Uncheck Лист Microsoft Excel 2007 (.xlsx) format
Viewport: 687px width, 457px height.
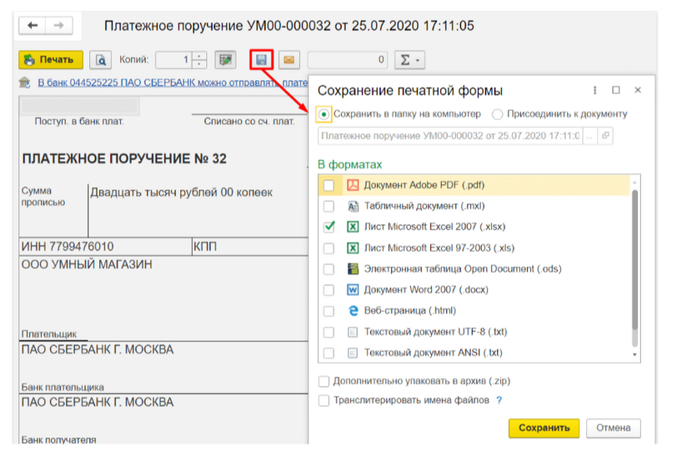pos(329,227)
